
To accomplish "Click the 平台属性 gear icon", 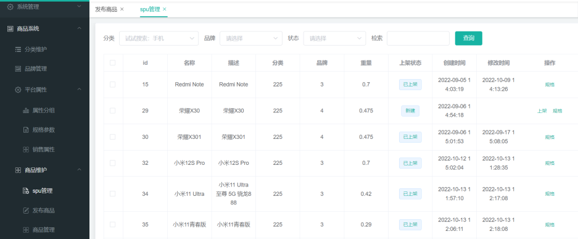I will tap(18, 90).
